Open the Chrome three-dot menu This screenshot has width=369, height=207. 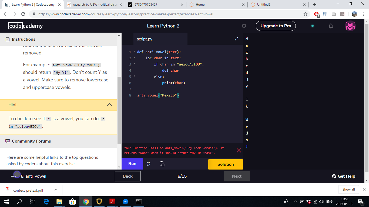click(x=363, y=14)
